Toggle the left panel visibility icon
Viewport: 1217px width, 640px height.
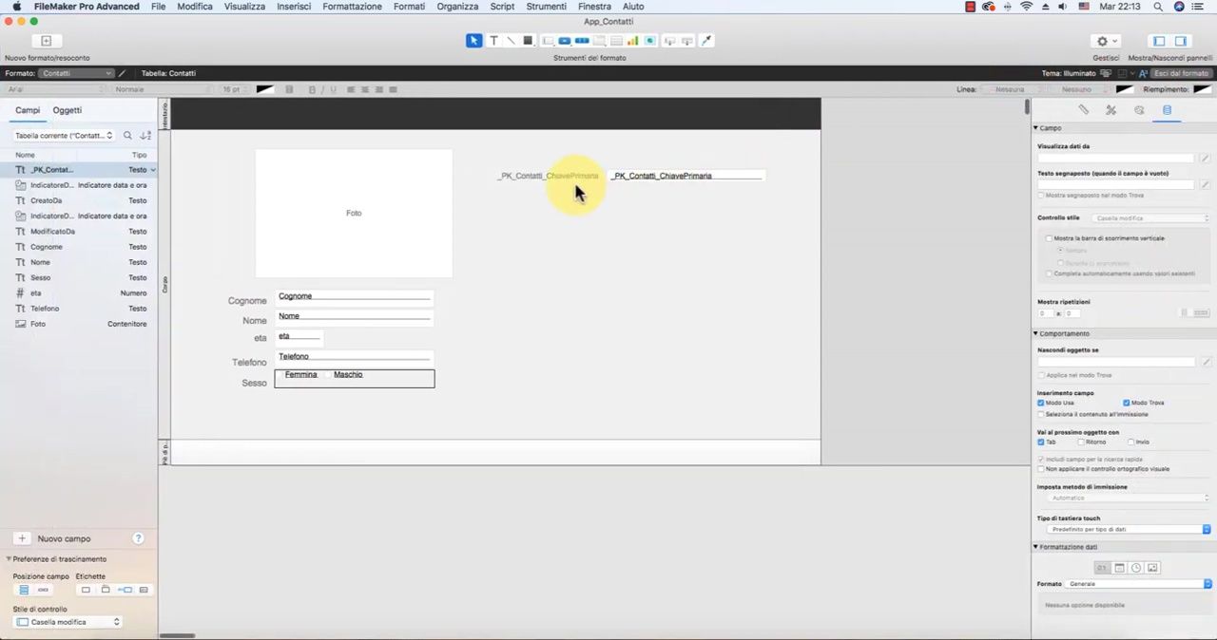tap(1159, 41)
